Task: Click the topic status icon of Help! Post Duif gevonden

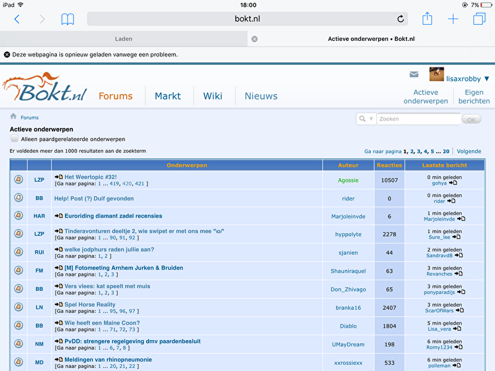Action: click(19, 198)
